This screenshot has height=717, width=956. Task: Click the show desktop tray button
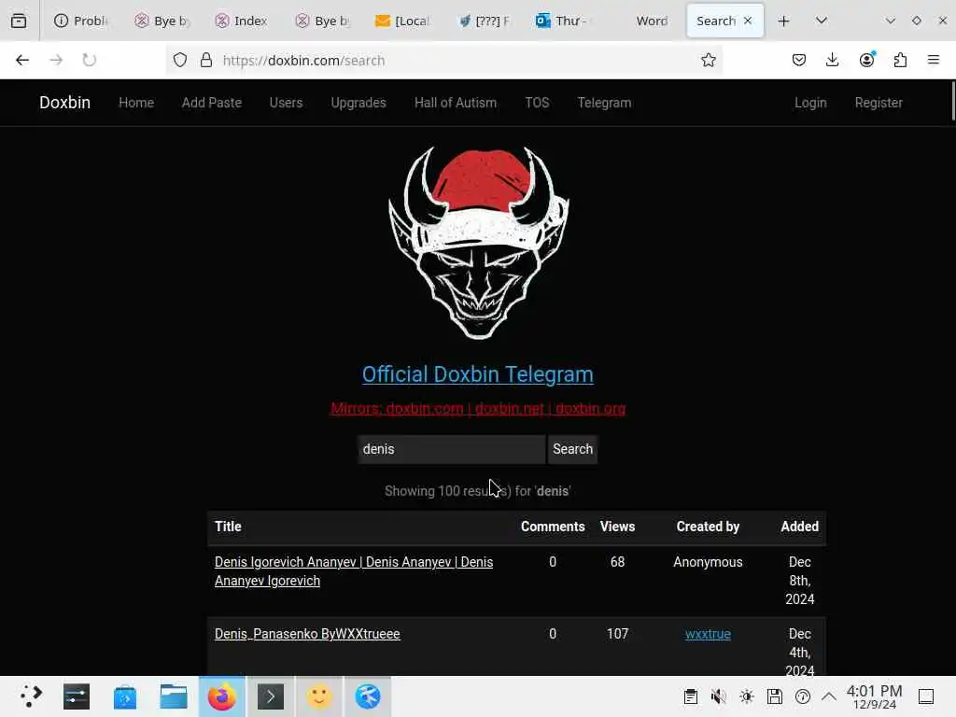pyautogui.click(x=926, y=696)
